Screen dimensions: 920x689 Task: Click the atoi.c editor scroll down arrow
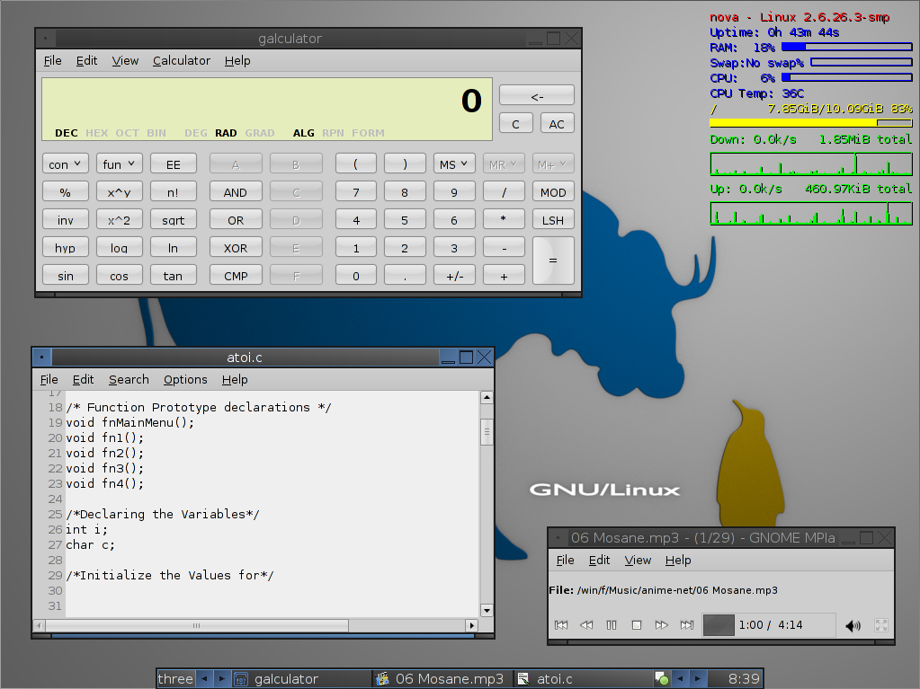pyautogui.click(x=487, y=611)
